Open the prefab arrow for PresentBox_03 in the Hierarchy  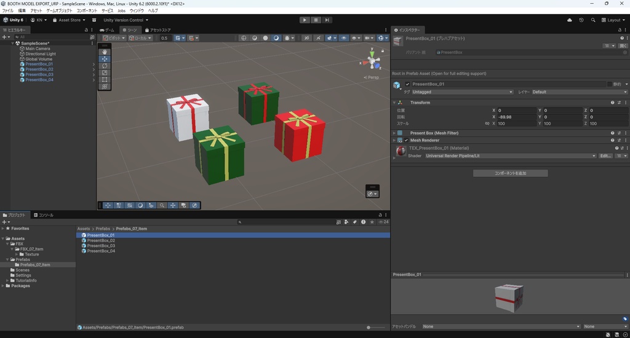click(94, 74)
